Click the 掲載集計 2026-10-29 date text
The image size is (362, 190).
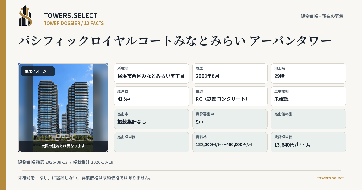tap(93, 162)
